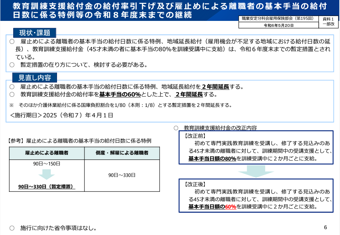340x235 pixels.
Task: Click the 90日～150日 table cell
Action: pos(47,164)
